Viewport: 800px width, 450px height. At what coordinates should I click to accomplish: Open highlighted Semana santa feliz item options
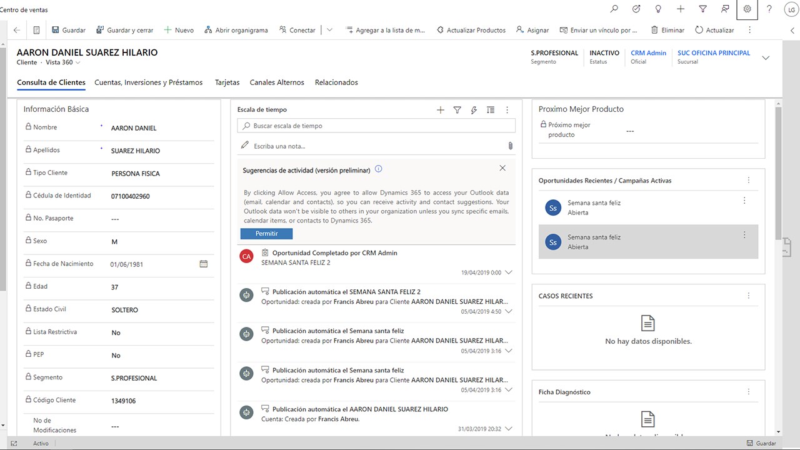pyautogui.click(x=744, y=235)
